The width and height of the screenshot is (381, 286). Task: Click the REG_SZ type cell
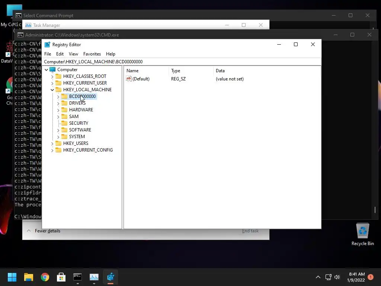coord(178,79)
